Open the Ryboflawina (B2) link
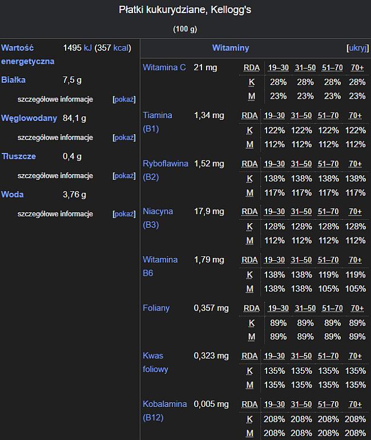Viewport: 371px width, 440px height. click(166, 170)
